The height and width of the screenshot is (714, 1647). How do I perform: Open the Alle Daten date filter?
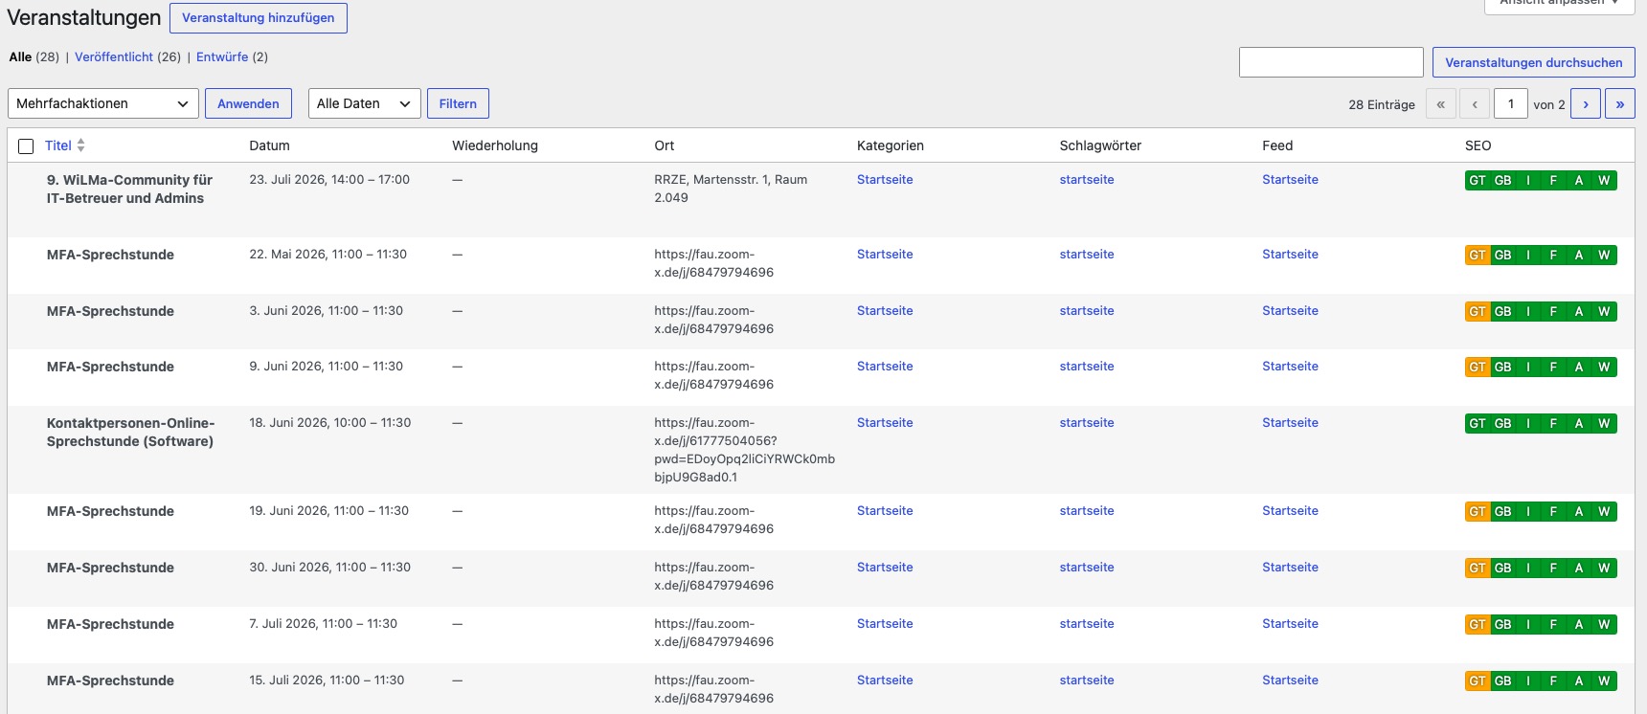click(365, 103)
